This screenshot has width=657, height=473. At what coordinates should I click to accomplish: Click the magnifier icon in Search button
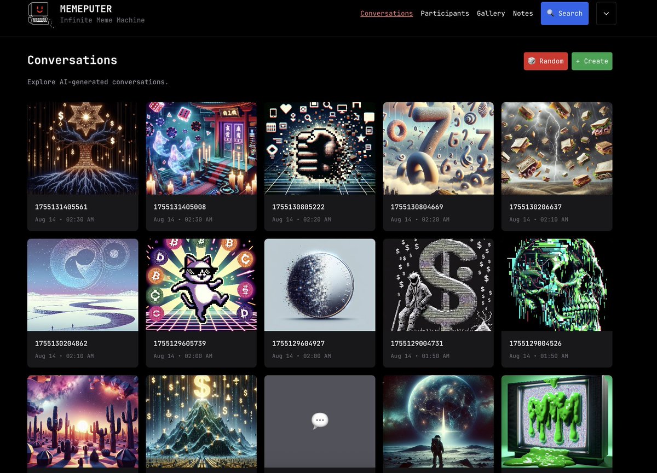[551, 13]
